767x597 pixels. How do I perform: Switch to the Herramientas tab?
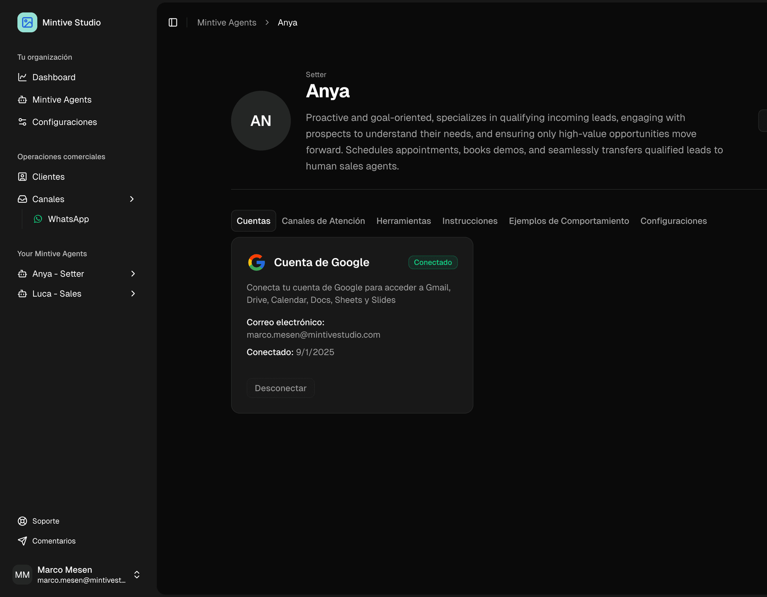pos(403,221)
